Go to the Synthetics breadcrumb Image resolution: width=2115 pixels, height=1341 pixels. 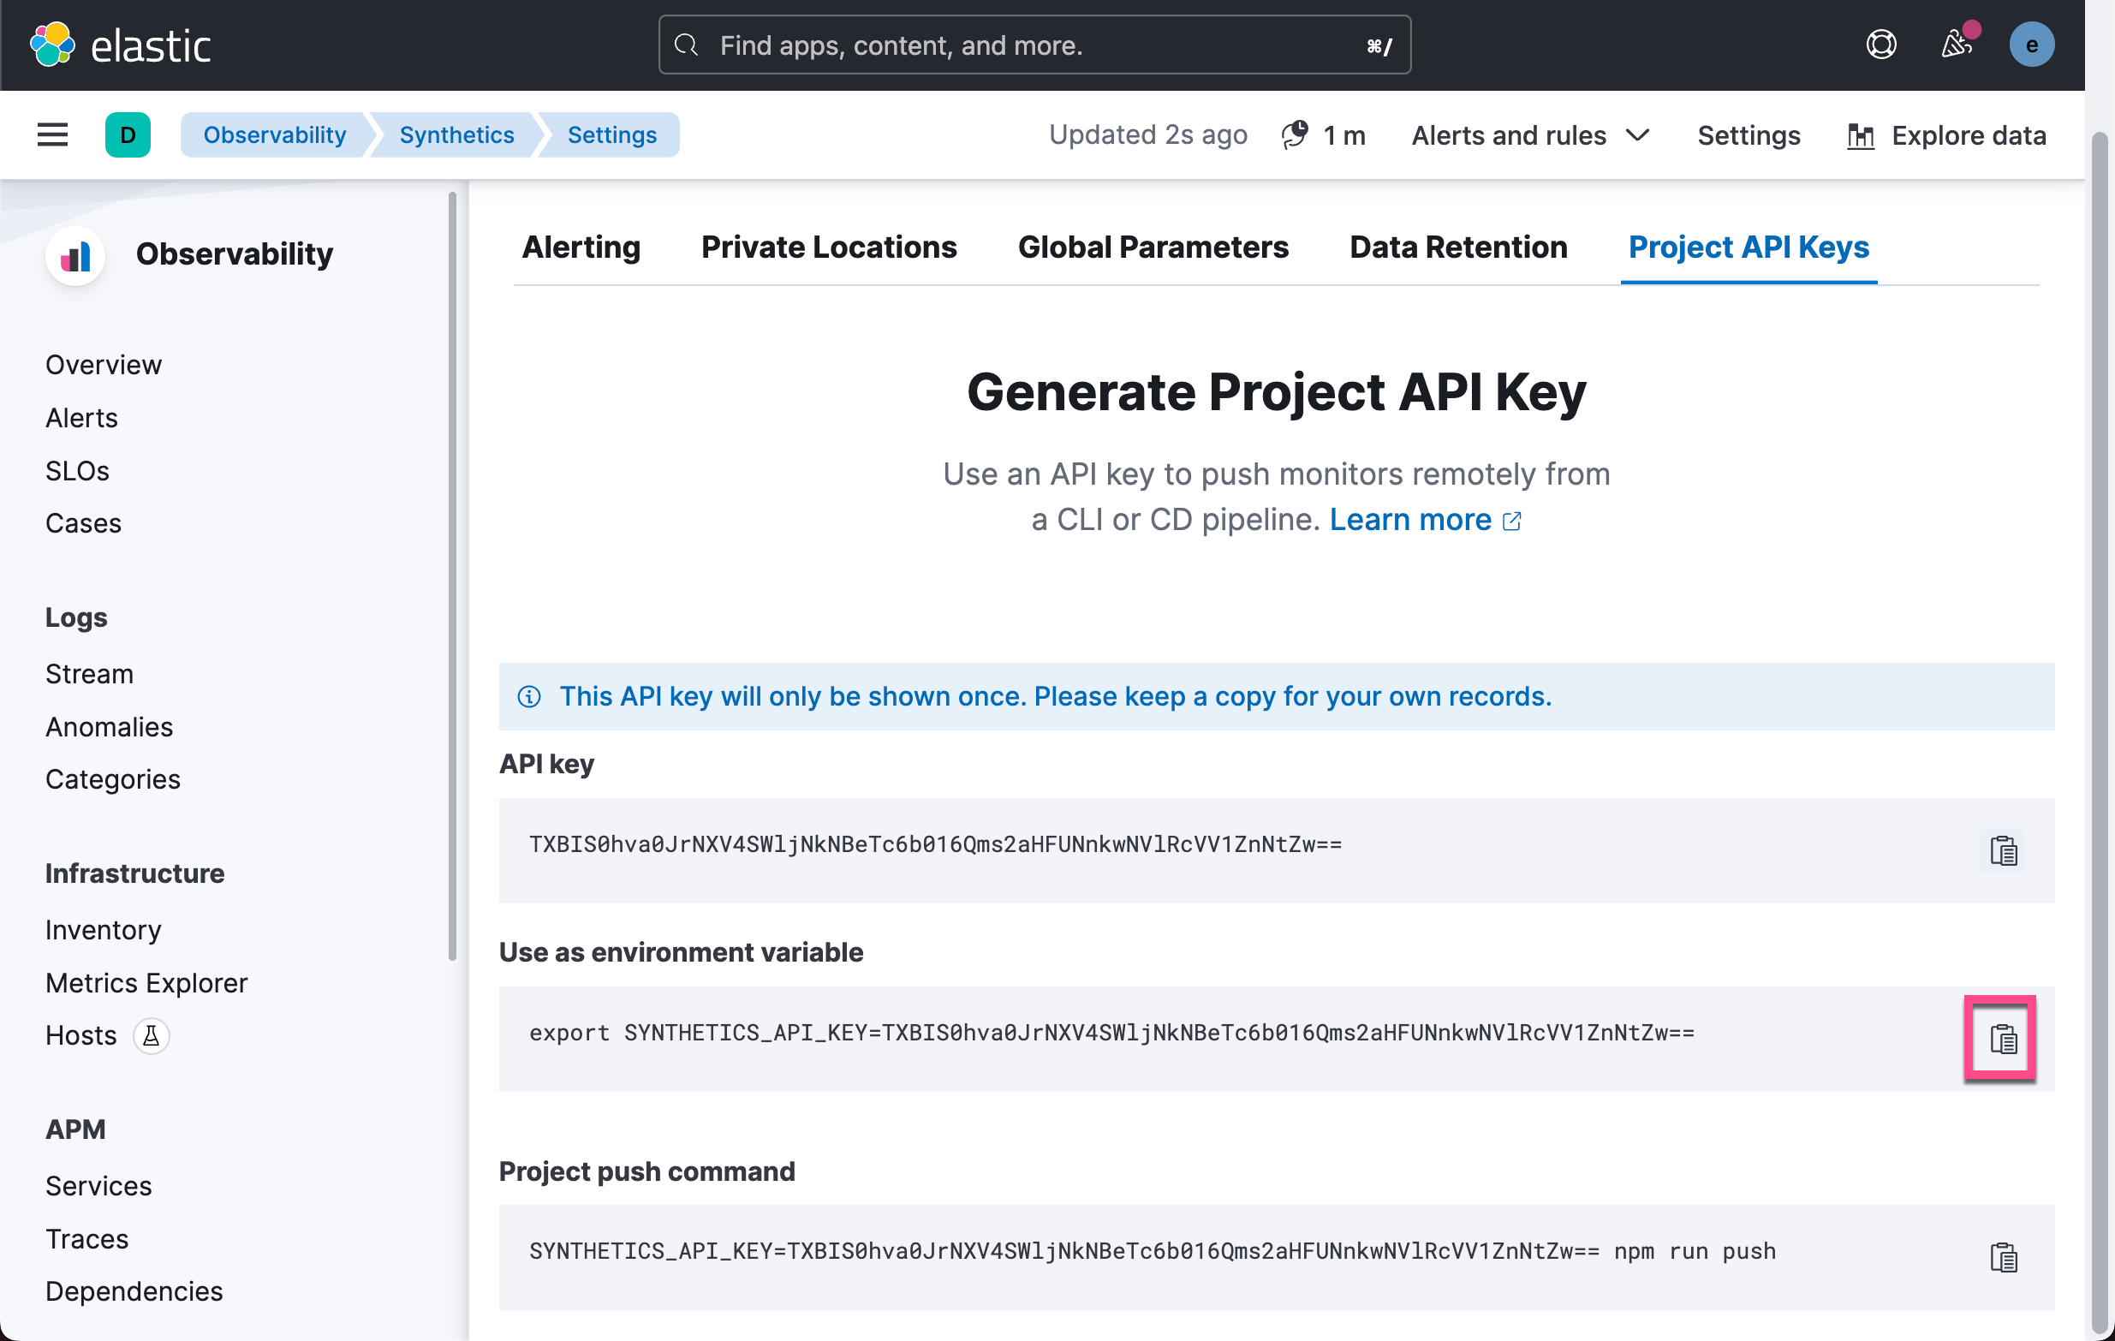pyautogui.click(x=456, y=135)
